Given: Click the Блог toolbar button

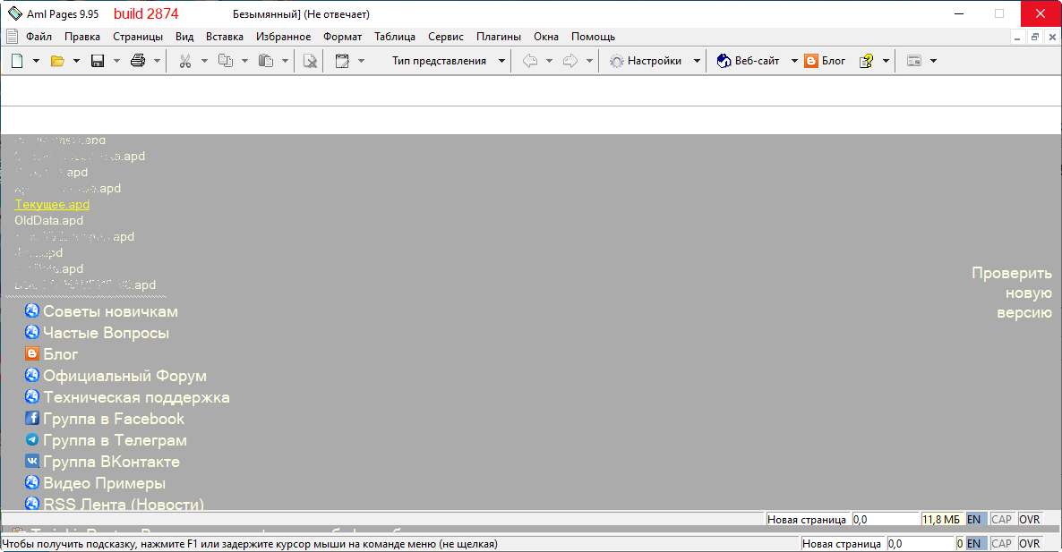Looking at the screenshot, I should click(x=825, y=61).
